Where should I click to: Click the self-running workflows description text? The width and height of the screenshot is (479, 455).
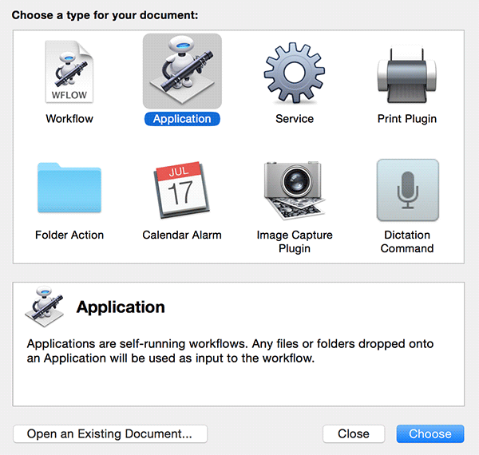point(230,351)
